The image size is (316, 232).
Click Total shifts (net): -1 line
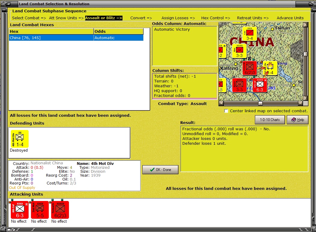click(175, 76)
